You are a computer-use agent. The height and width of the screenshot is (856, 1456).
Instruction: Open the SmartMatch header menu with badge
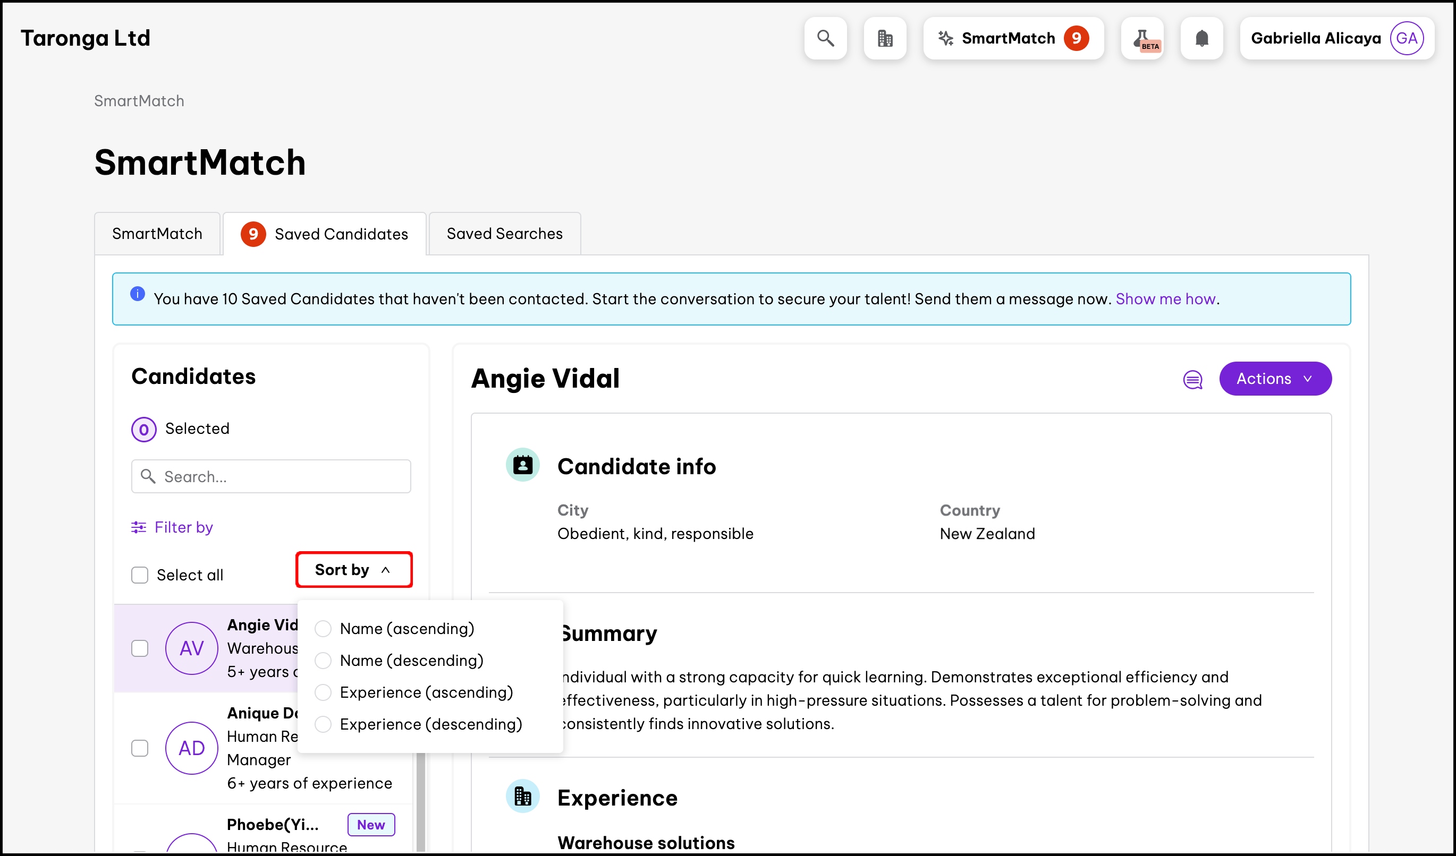tap(1013, 38)
